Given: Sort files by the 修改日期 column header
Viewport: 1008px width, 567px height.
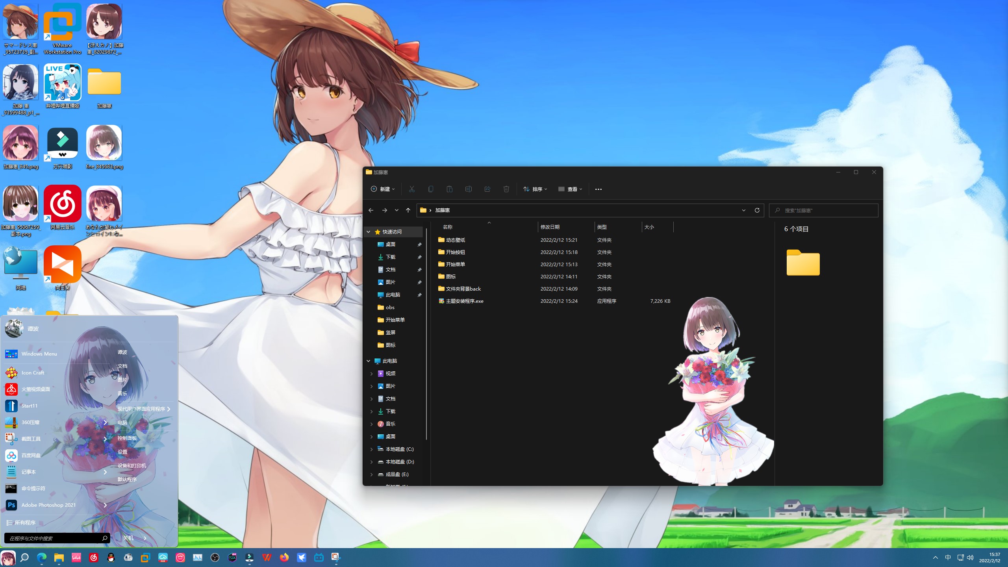Looking at the screenshot, I should pyautogui.click(x=550, y=227).
